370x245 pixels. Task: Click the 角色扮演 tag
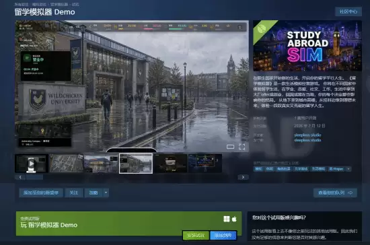click(283, 169)
